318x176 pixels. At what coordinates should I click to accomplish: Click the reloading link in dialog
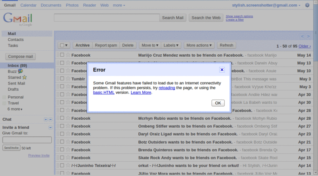[x=167, y=88]
